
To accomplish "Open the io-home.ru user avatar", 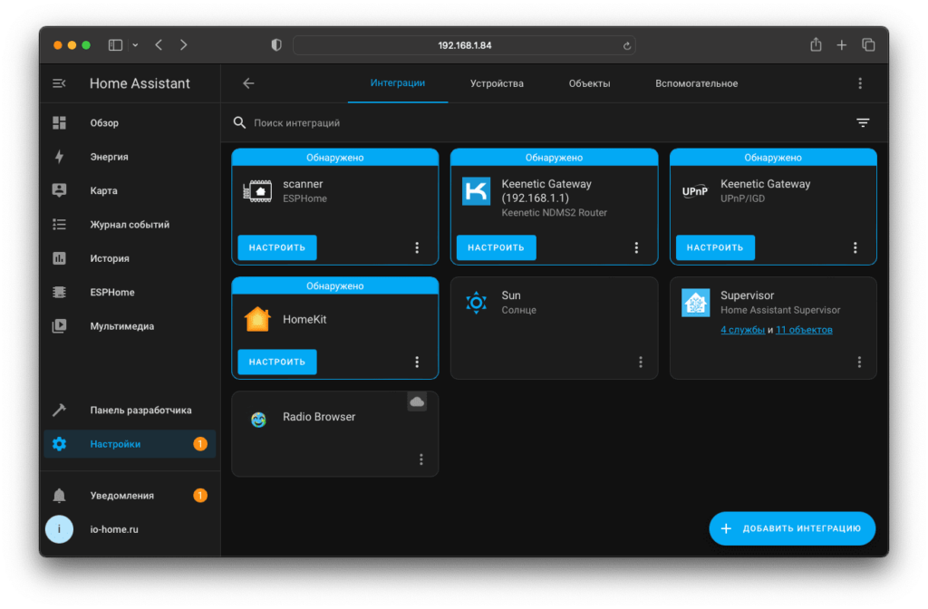I will click(x=59, y=529).
